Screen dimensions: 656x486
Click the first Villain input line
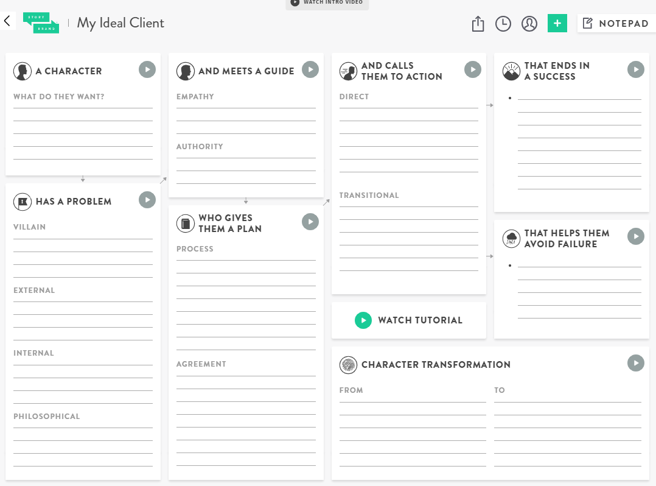(83, 234)
